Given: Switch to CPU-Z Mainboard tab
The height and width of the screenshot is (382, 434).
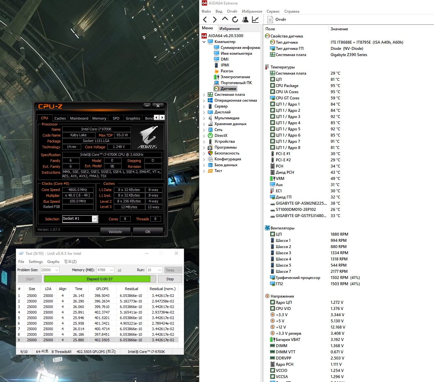Looking at the screenshot, I should (x=79, y=118).
